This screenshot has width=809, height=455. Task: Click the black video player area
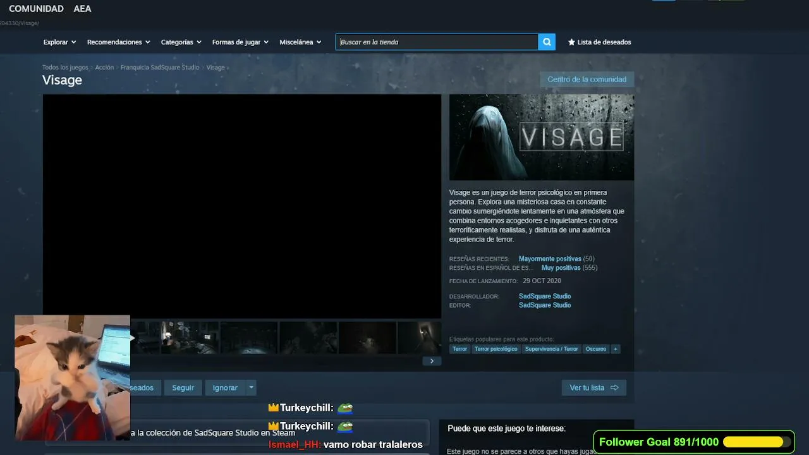(x=242, y=207)
